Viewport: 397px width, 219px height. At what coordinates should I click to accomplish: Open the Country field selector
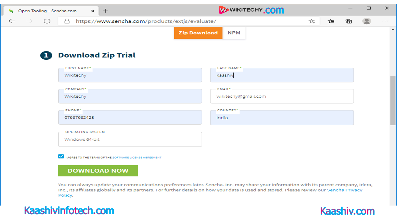[x=282, y=118]
